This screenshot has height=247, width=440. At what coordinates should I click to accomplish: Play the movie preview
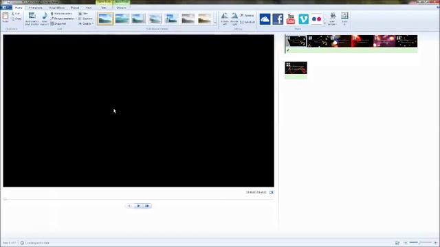coord(138,206)
